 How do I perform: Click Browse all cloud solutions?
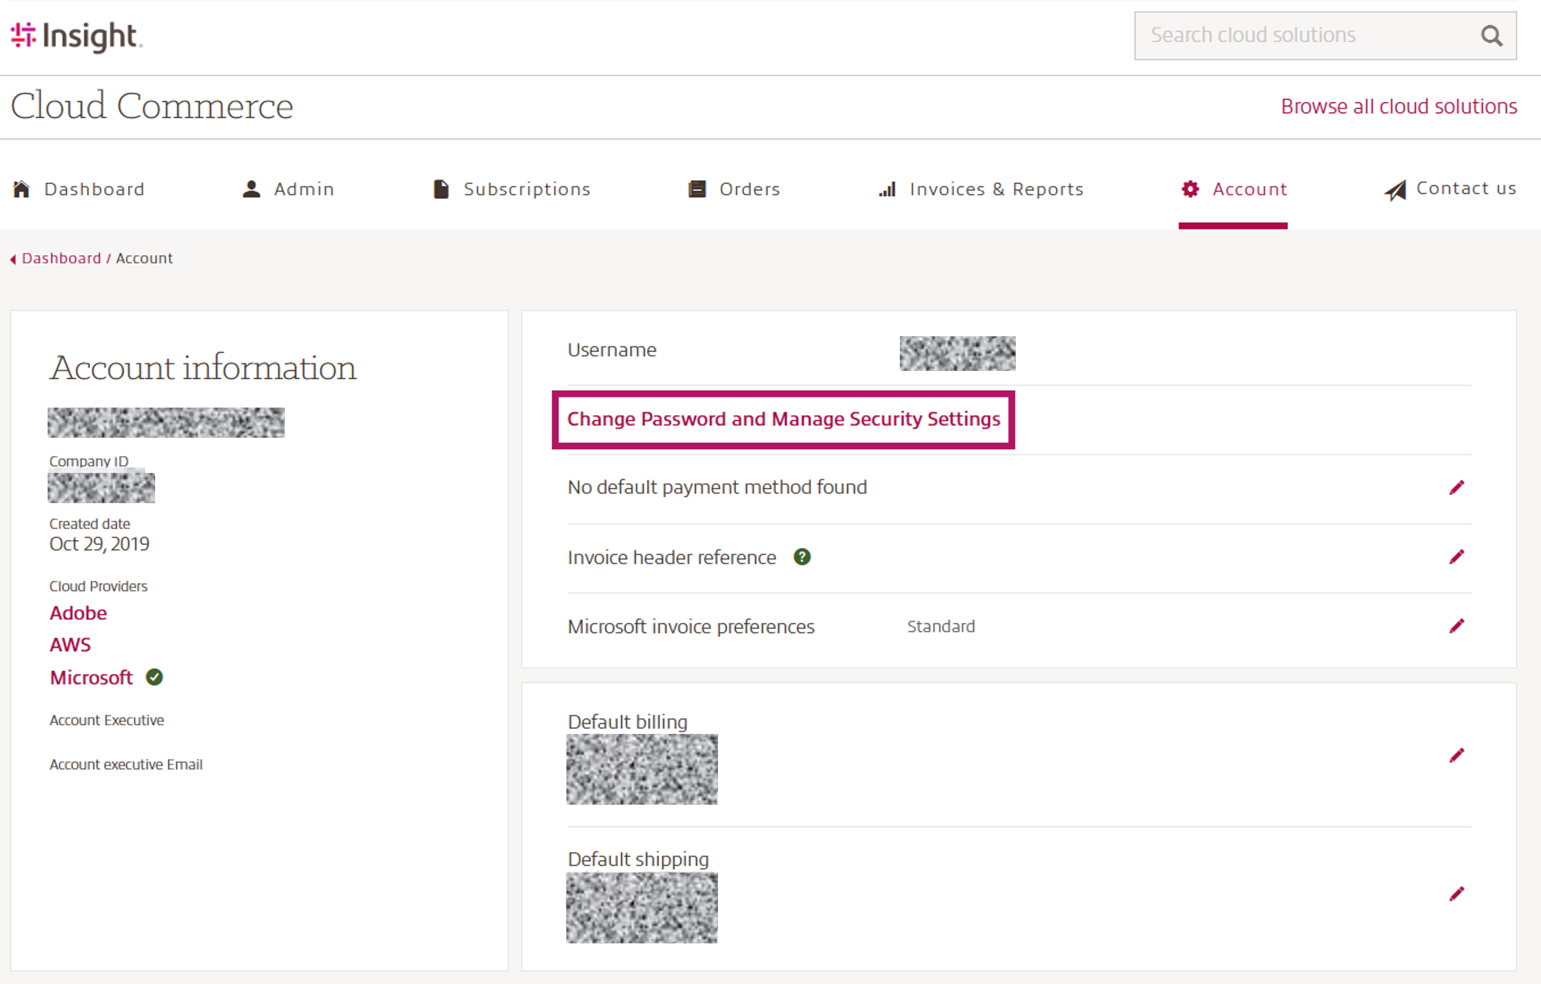[1398, 106]
